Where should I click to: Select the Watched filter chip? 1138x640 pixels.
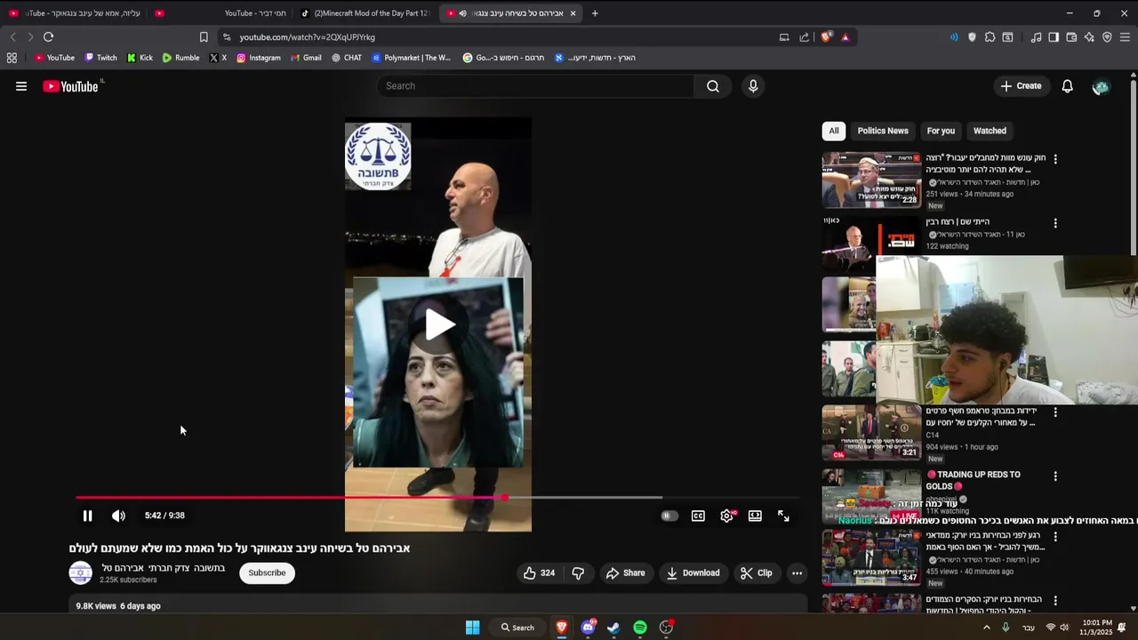990,131
